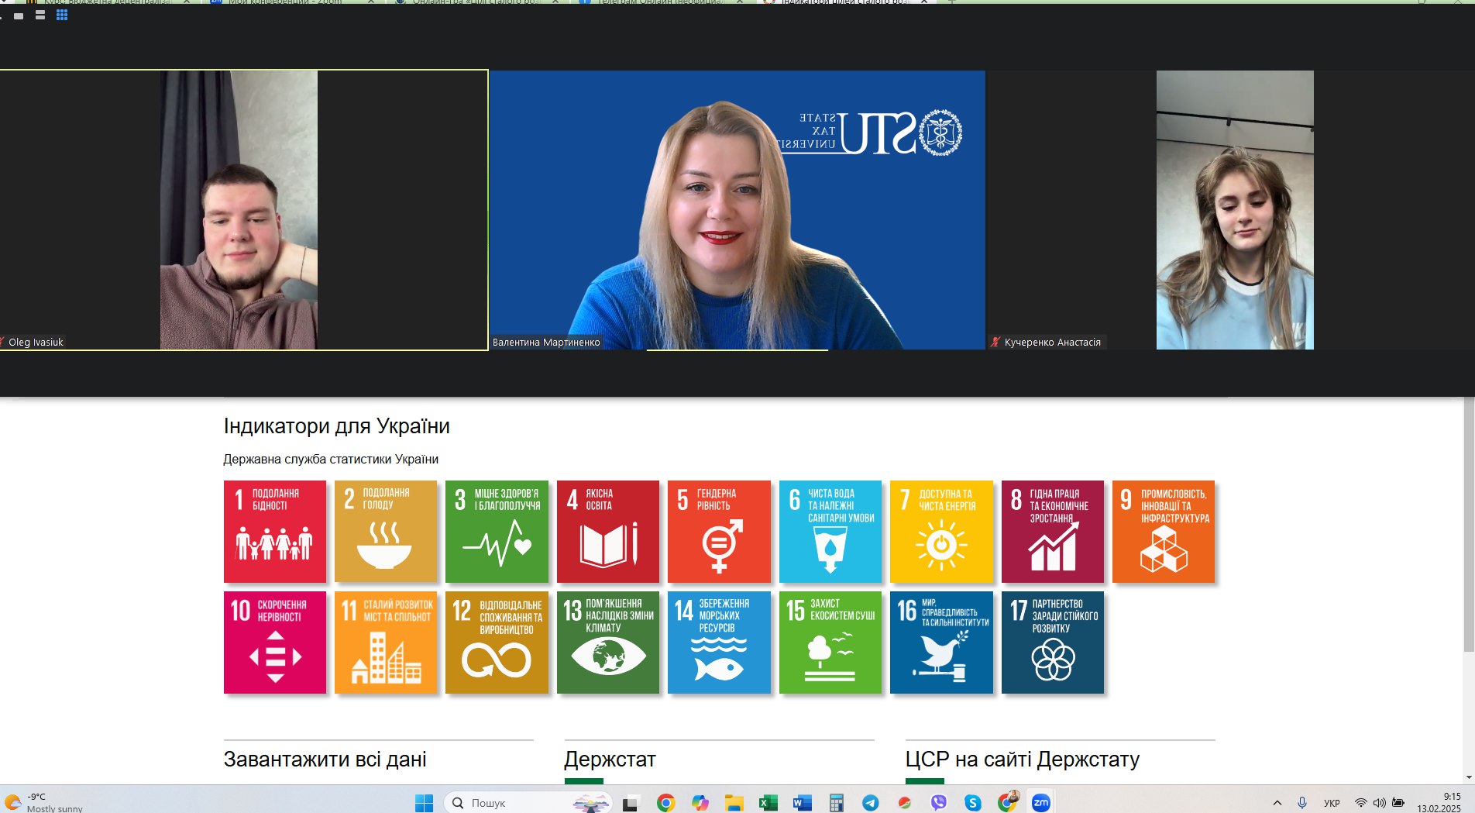Open SDG 17 Партнерство заради стійкого розвитку tile
This screenshot has height=813, width=1475.
click(1052, 642)
